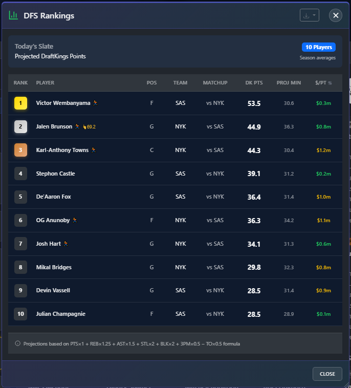Select player name Victor Wembanyama
This screenshot has height=388, width=351.
tap(63, 103)
